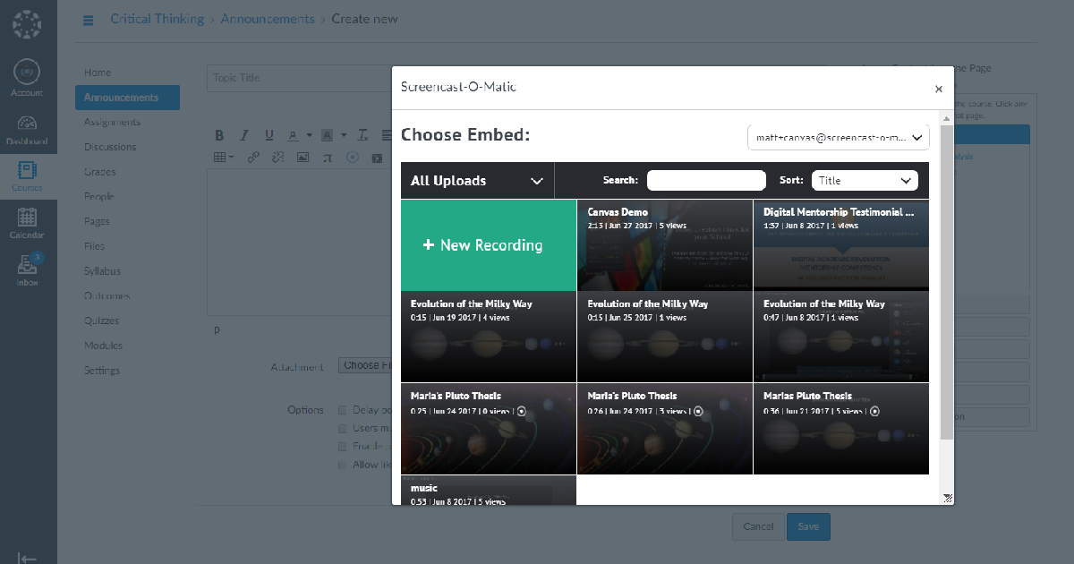Click the New Recording tile
The height and width of the screenshot is (564, 1074).
pyautogui.click(x=489, y=245)
